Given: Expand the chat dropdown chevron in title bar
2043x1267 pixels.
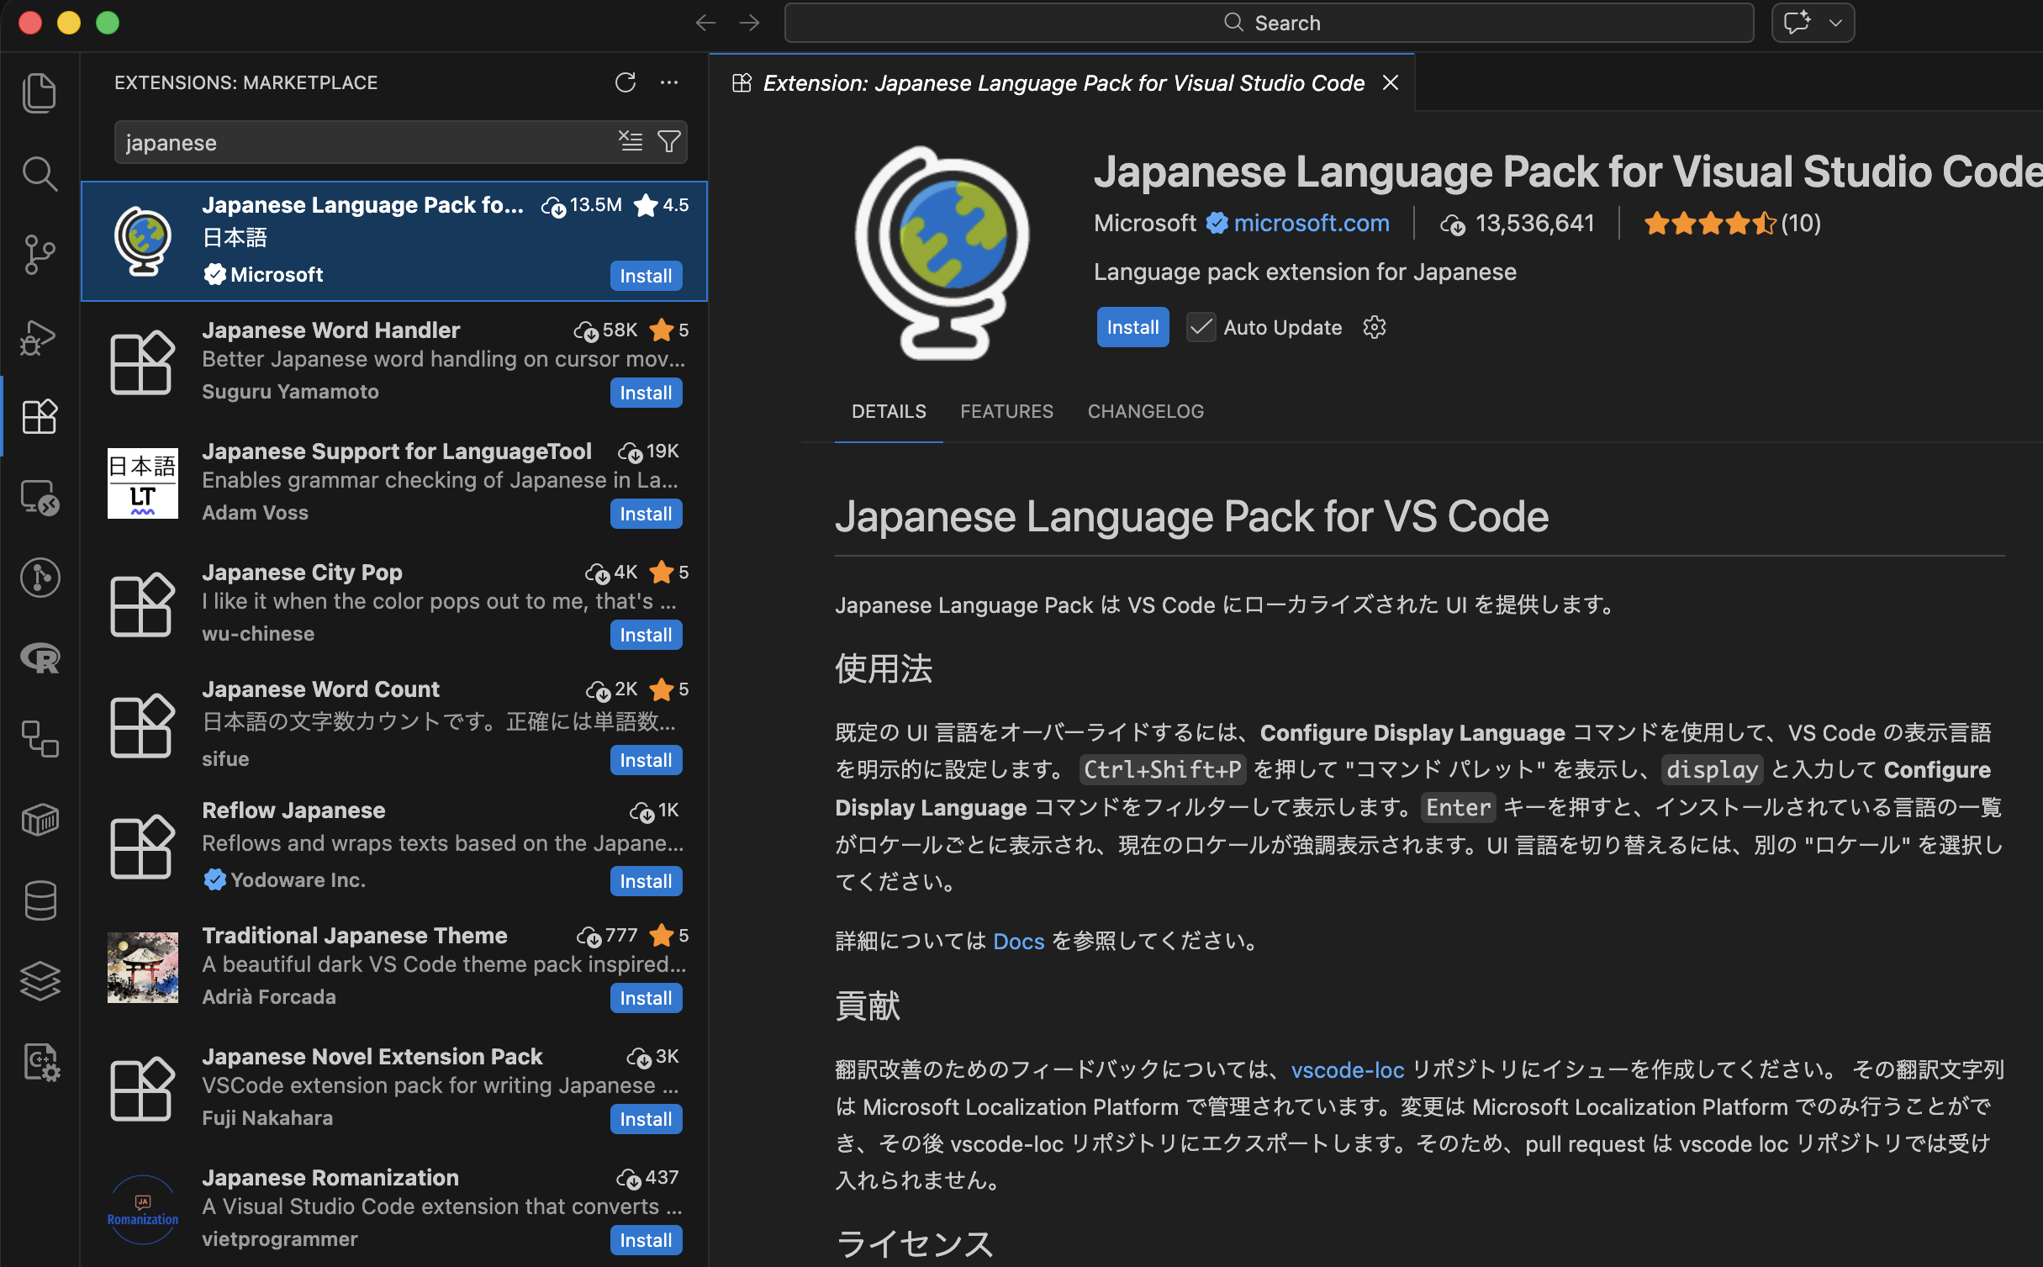Looking at the screenshot, I should click(1836, 23).
